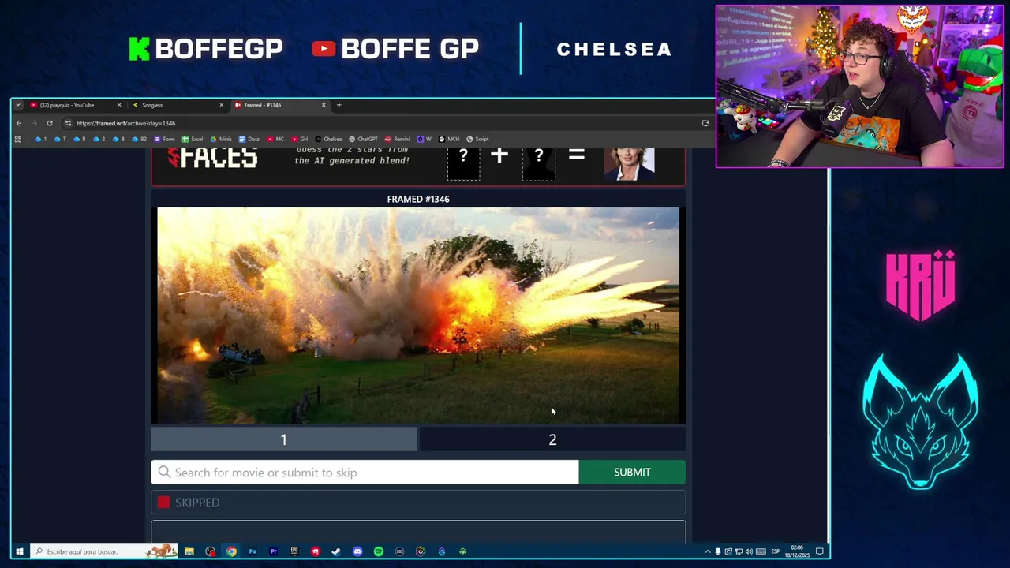The height and width of the screenshot is (568, 1010).
Task: Reload the Framed page
Action: tap(50, 123)
